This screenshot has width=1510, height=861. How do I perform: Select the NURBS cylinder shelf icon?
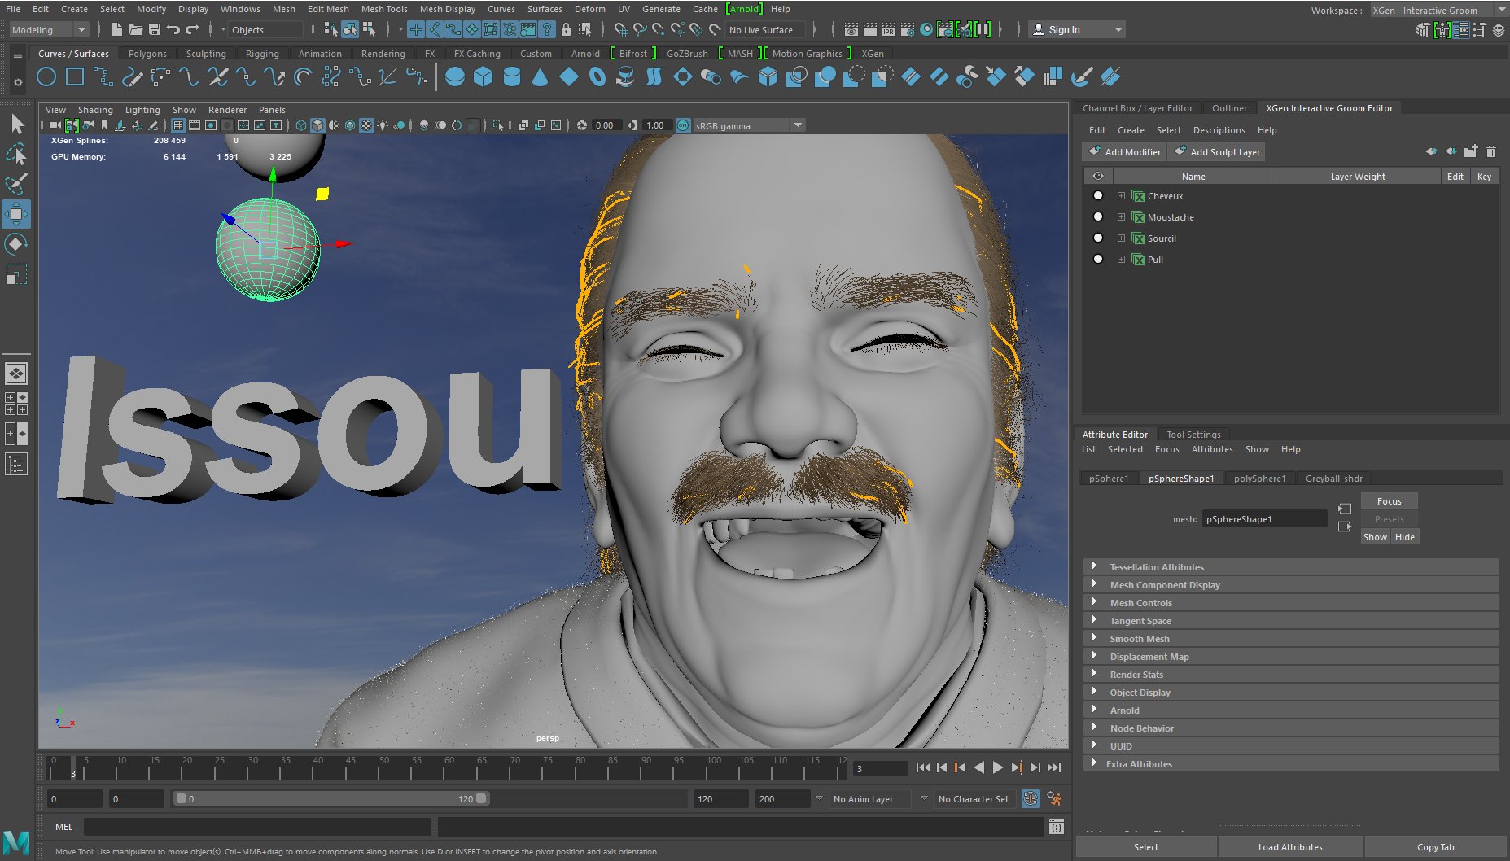pos(512,77)
